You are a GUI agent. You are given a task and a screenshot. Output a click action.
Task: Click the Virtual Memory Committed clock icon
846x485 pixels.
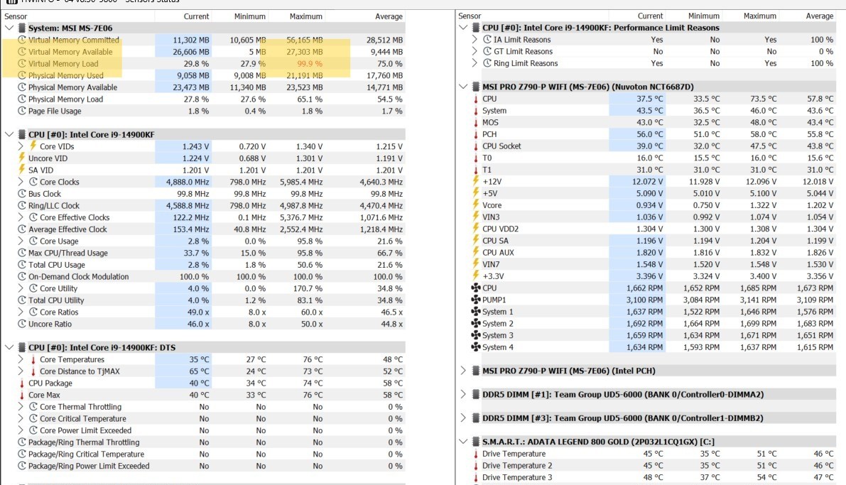coord(22,40)
